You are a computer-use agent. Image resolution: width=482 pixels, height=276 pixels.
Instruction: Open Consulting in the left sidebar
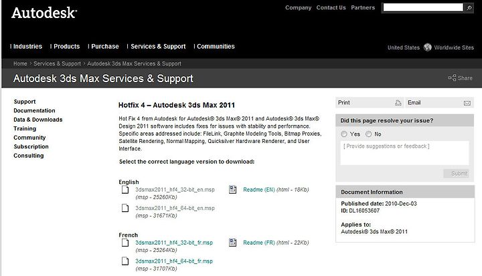click(29, 156)
